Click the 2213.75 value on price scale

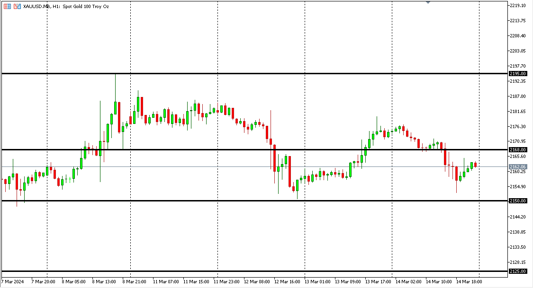518,21
